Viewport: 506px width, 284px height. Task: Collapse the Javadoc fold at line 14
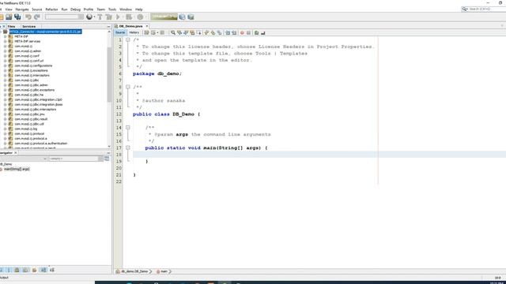point(128,128)
